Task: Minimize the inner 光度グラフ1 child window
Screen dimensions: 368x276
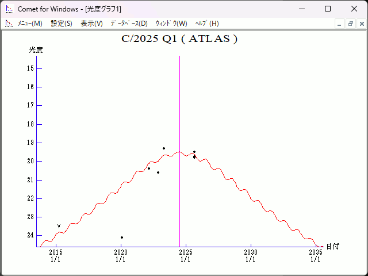Action: tap(339, 24)
